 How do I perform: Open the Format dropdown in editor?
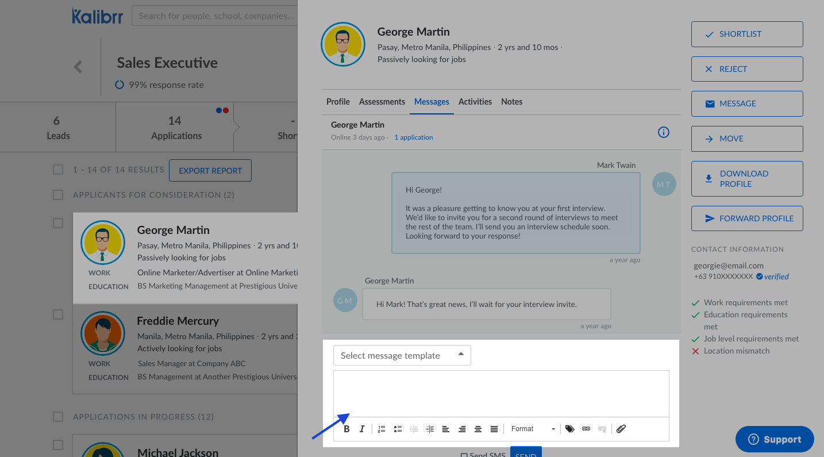click(533, 429)
